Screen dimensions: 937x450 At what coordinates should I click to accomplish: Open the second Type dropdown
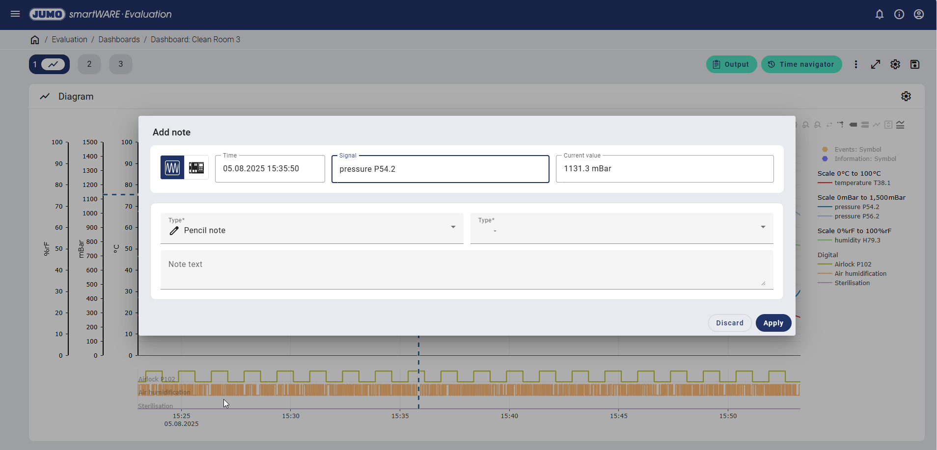pyautogui.click(x=621, y=228)
